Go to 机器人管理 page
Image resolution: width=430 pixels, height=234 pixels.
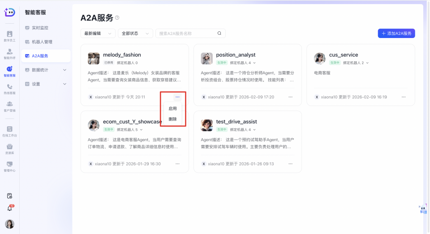coord(42,42)
